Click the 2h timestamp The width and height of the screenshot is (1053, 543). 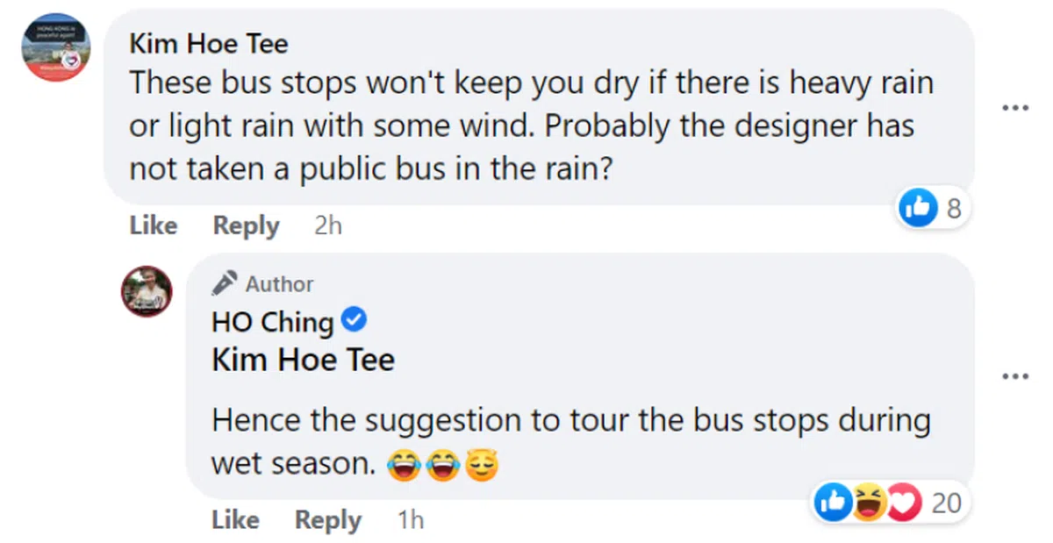[327, 225]
